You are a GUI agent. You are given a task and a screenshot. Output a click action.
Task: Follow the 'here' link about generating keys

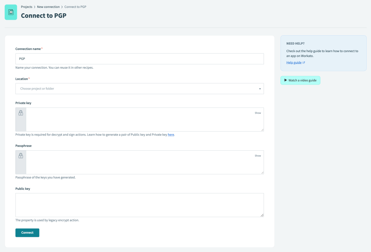tap(171, 134)
